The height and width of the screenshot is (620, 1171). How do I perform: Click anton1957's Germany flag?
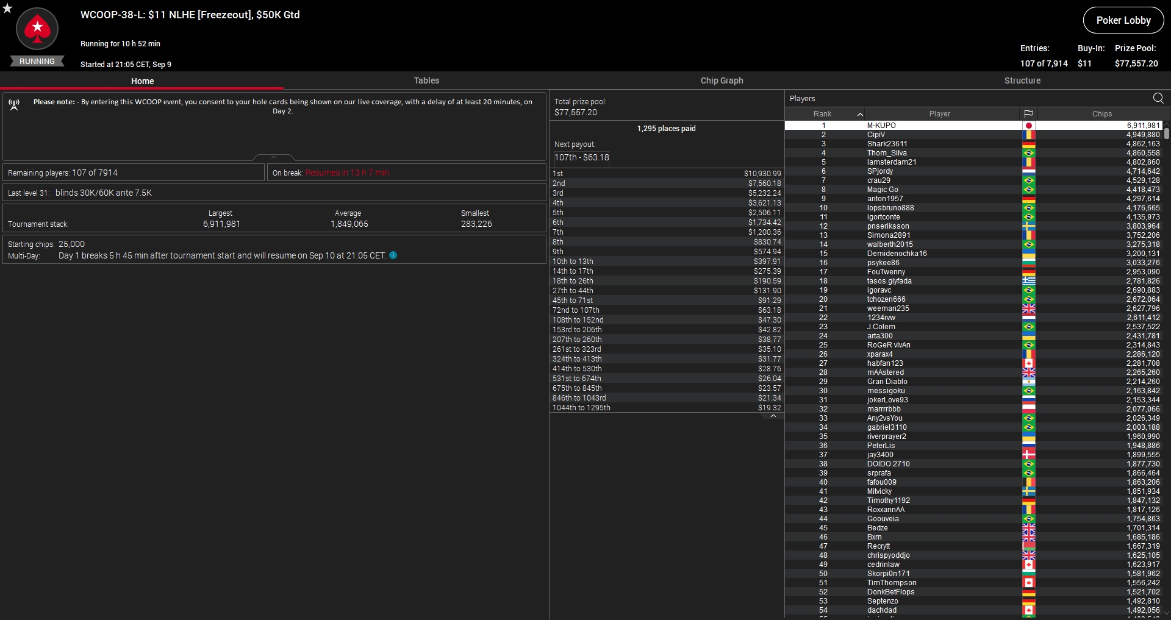[x=1029, y=199]
